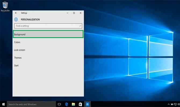Viewport: 180px width, 107px height.
Task: Open the Store from the taskbar
Action: pyautogui.click(x=80, y=104)
